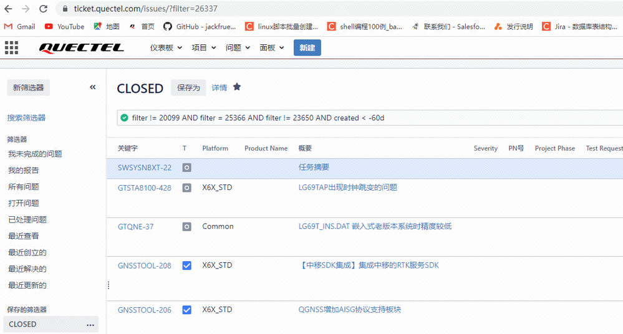Select 打开问题 filter

[24, 203]
